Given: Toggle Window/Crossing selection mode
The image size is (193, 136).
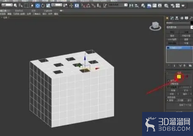Looking at the screenshot, I should tap(32, 5).
